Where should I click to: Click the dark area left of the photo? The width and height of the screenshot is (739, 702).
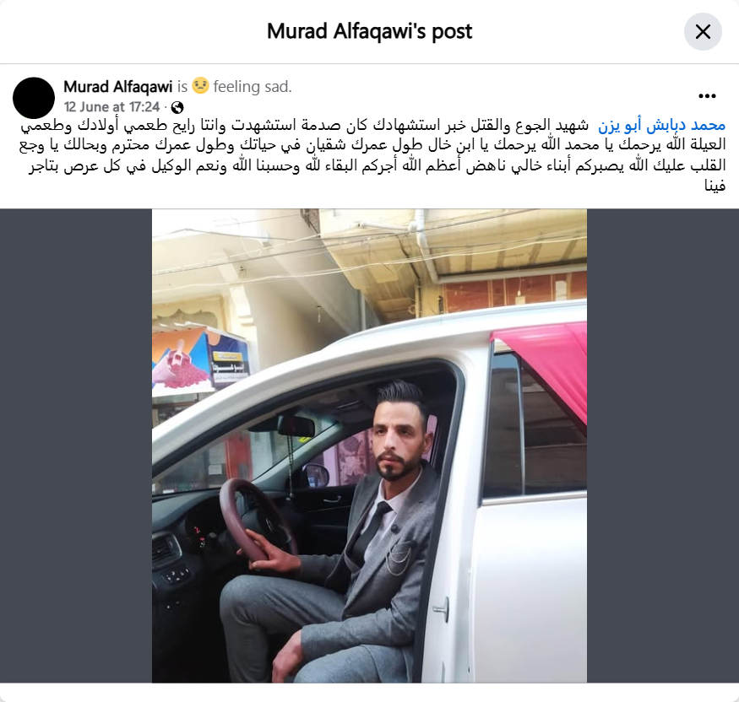76,445
